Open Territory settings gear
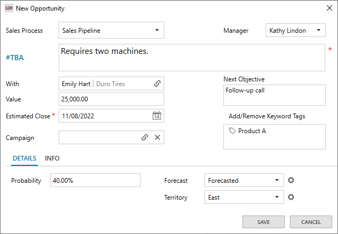338x234 pixels. [290, 198]
